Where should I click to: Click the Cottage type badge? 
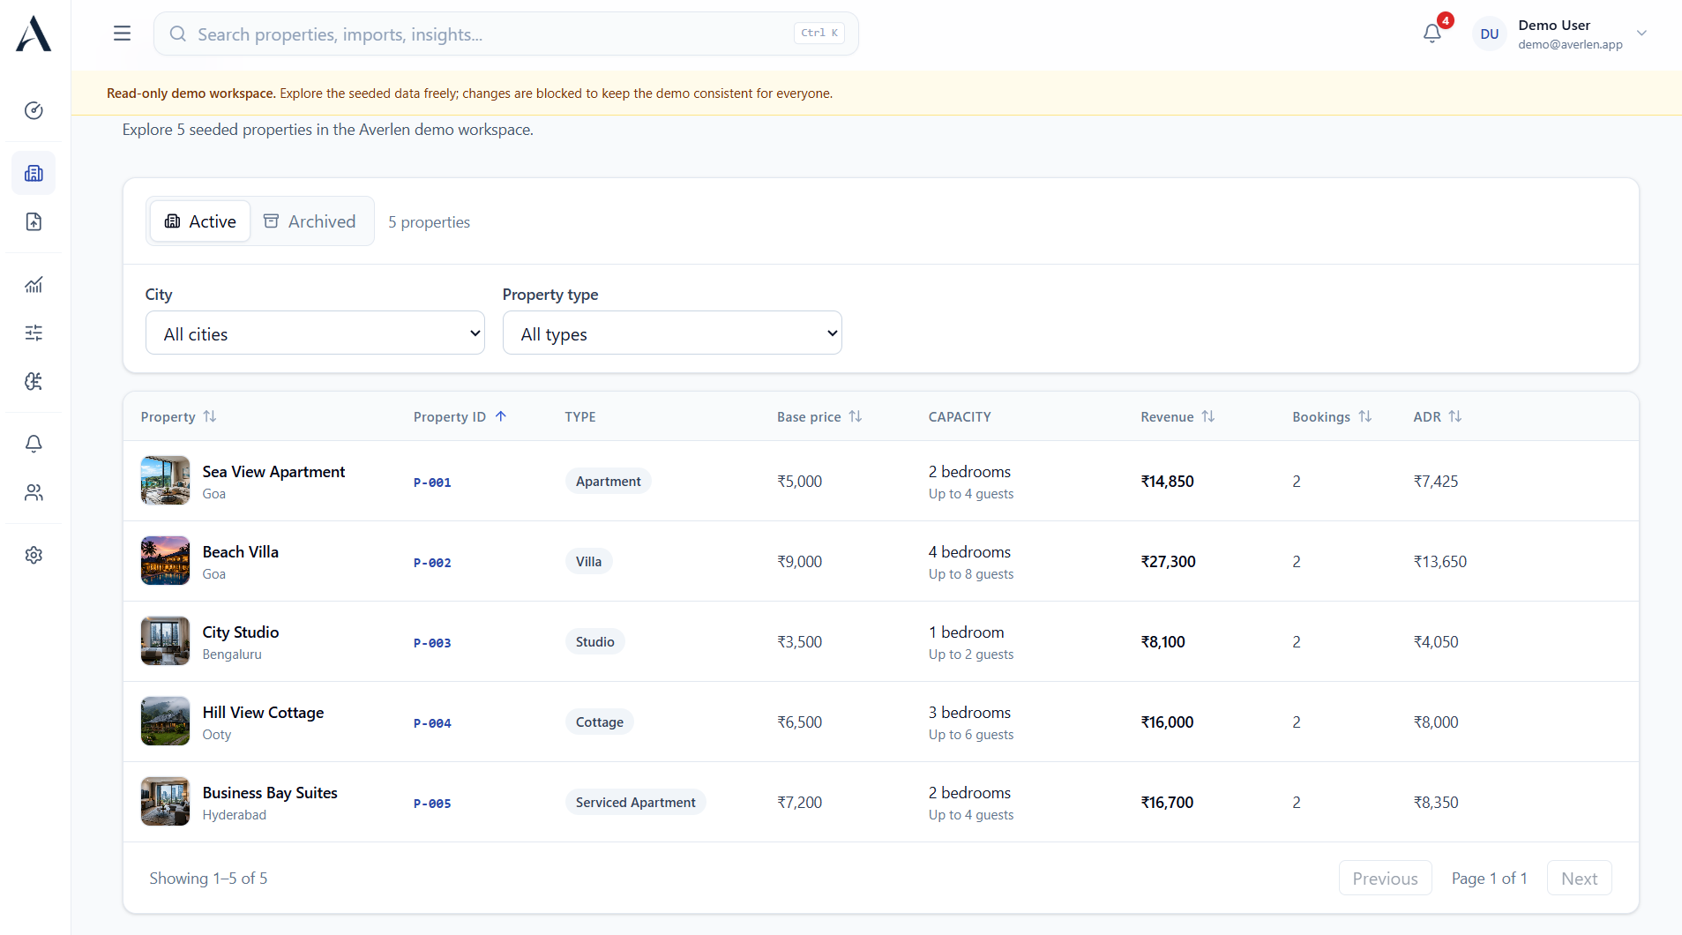pos(599,722)
